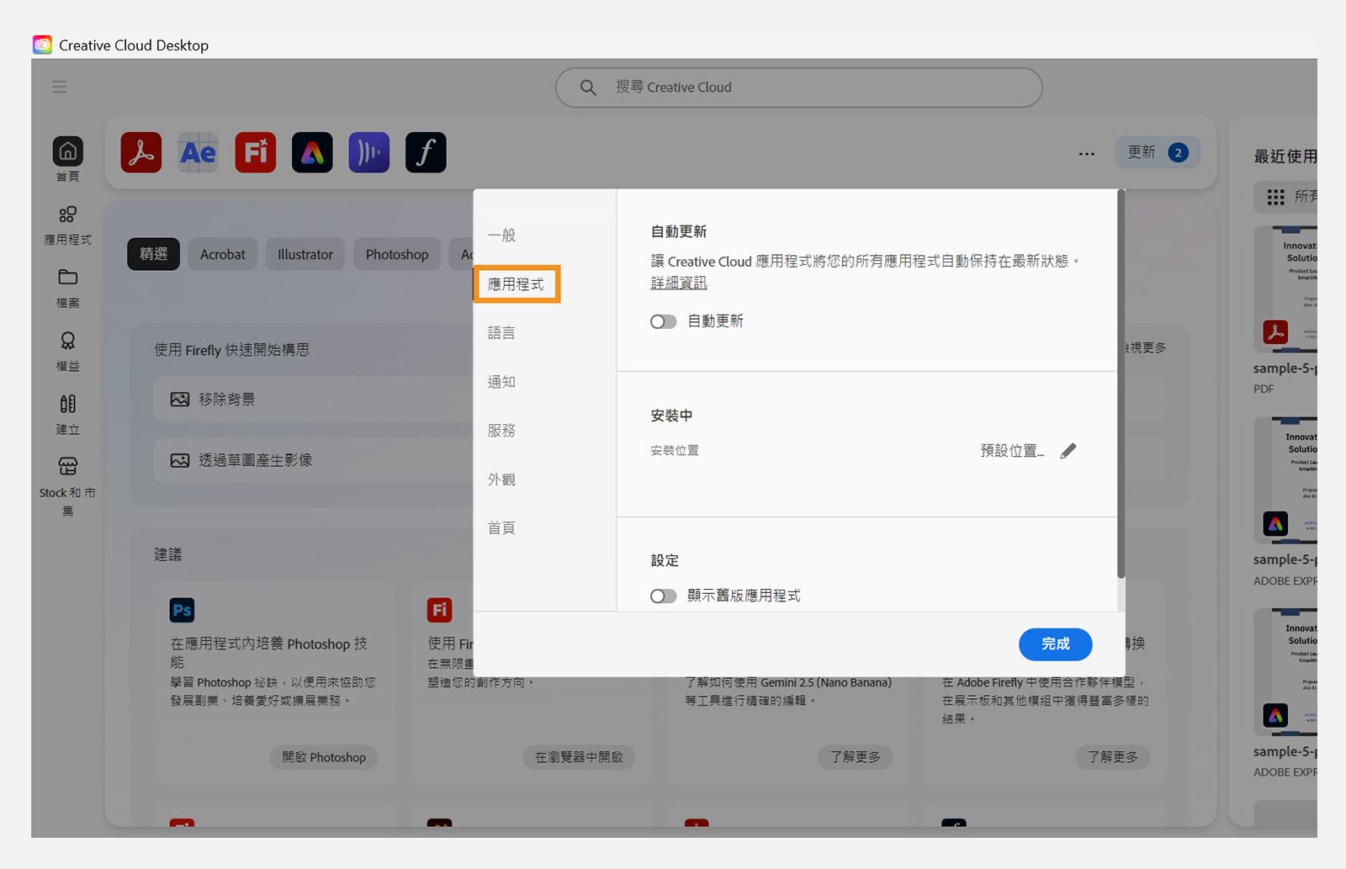Click the preferences dialog scrollbar
Viewport: 1346px width, 869px height.
click(1121, 384)
